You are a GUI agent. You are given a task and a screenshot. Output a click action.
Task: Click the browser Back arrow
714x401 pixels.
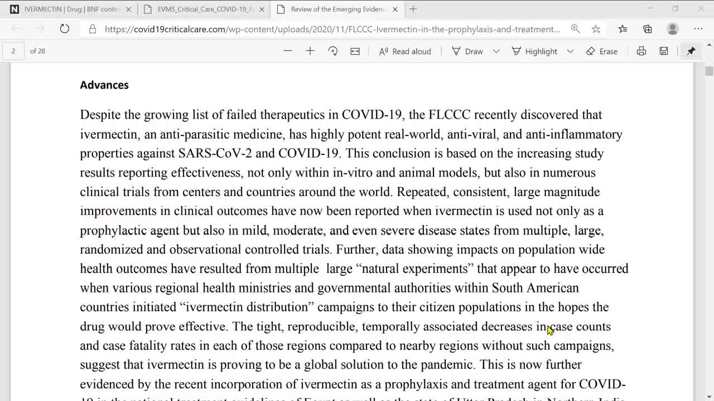click(x=16, y=29)
